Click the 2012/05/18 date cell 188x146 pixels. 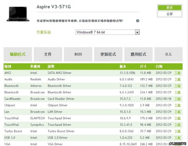pyautogui.click(x=163, y=99)
